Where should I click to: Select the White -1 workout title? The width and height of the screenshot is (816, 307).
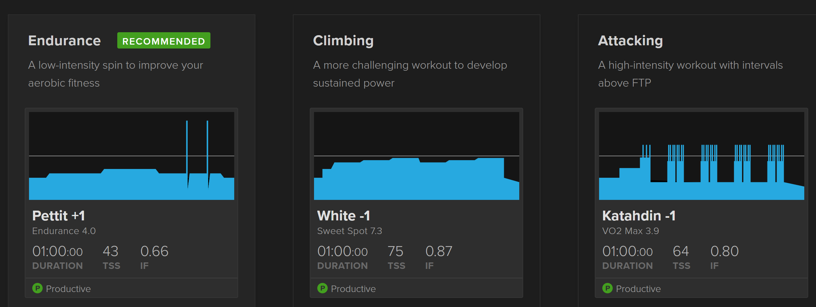[344, 216]
